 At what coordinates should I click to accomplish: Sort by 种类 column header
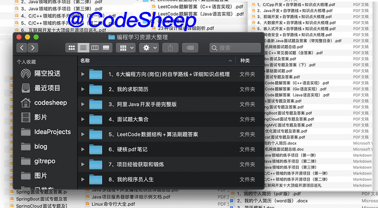[x=245, y=61]
